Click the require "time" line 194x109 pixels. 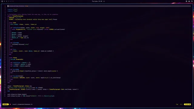coord(12,11)
